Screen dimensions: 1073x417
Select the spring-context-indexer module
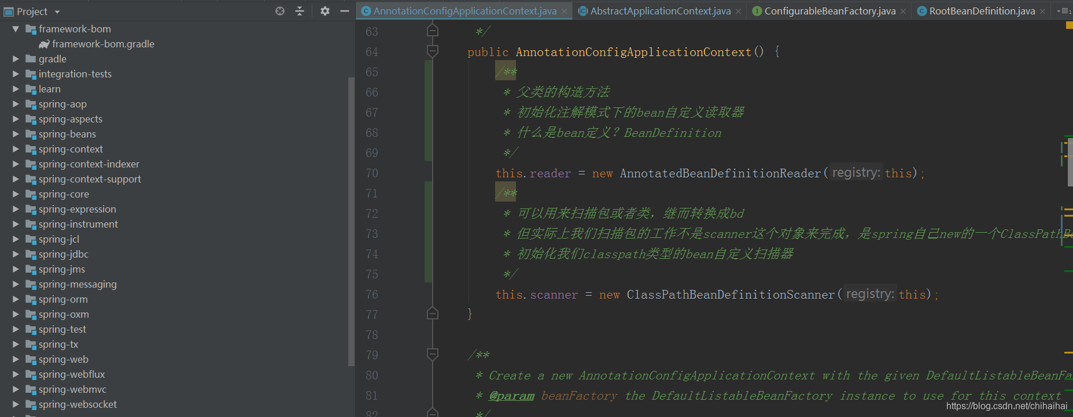89,164
